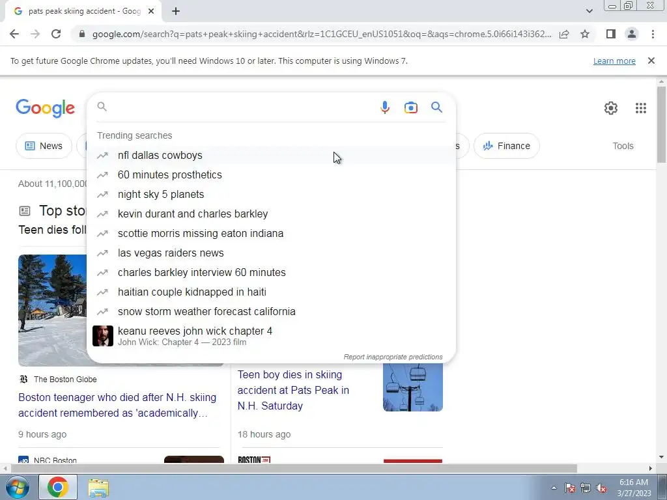Click the Learn more link
The width and height of the screenshot is (667, 500).
click(614, 61)
